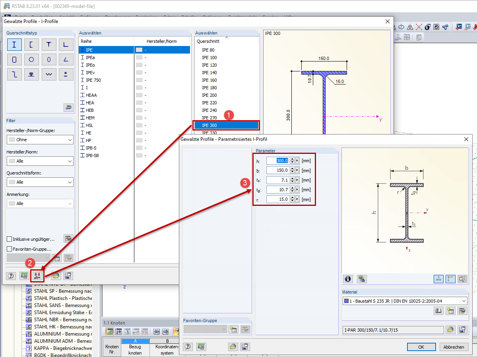Screen dimensions: 477x357
Task: Click units 0.00 icon in parametric dialog
Action: 201,347
